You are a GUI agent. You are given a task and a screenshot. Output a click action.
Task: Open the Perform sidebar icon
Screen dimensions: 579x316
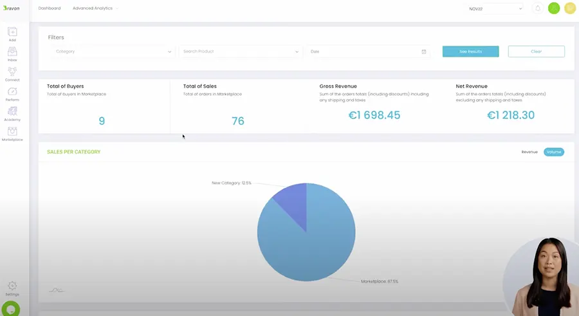(12, 94)
